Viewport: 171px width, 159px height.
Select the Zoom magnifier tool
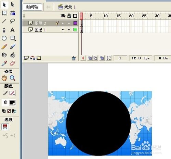coord(12,78)
